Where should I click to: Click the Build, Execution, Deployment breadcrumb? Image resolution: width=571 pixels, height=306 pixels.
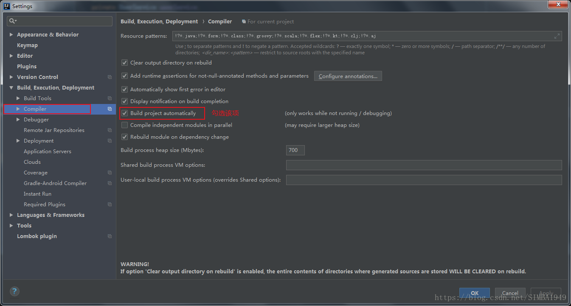159,22
